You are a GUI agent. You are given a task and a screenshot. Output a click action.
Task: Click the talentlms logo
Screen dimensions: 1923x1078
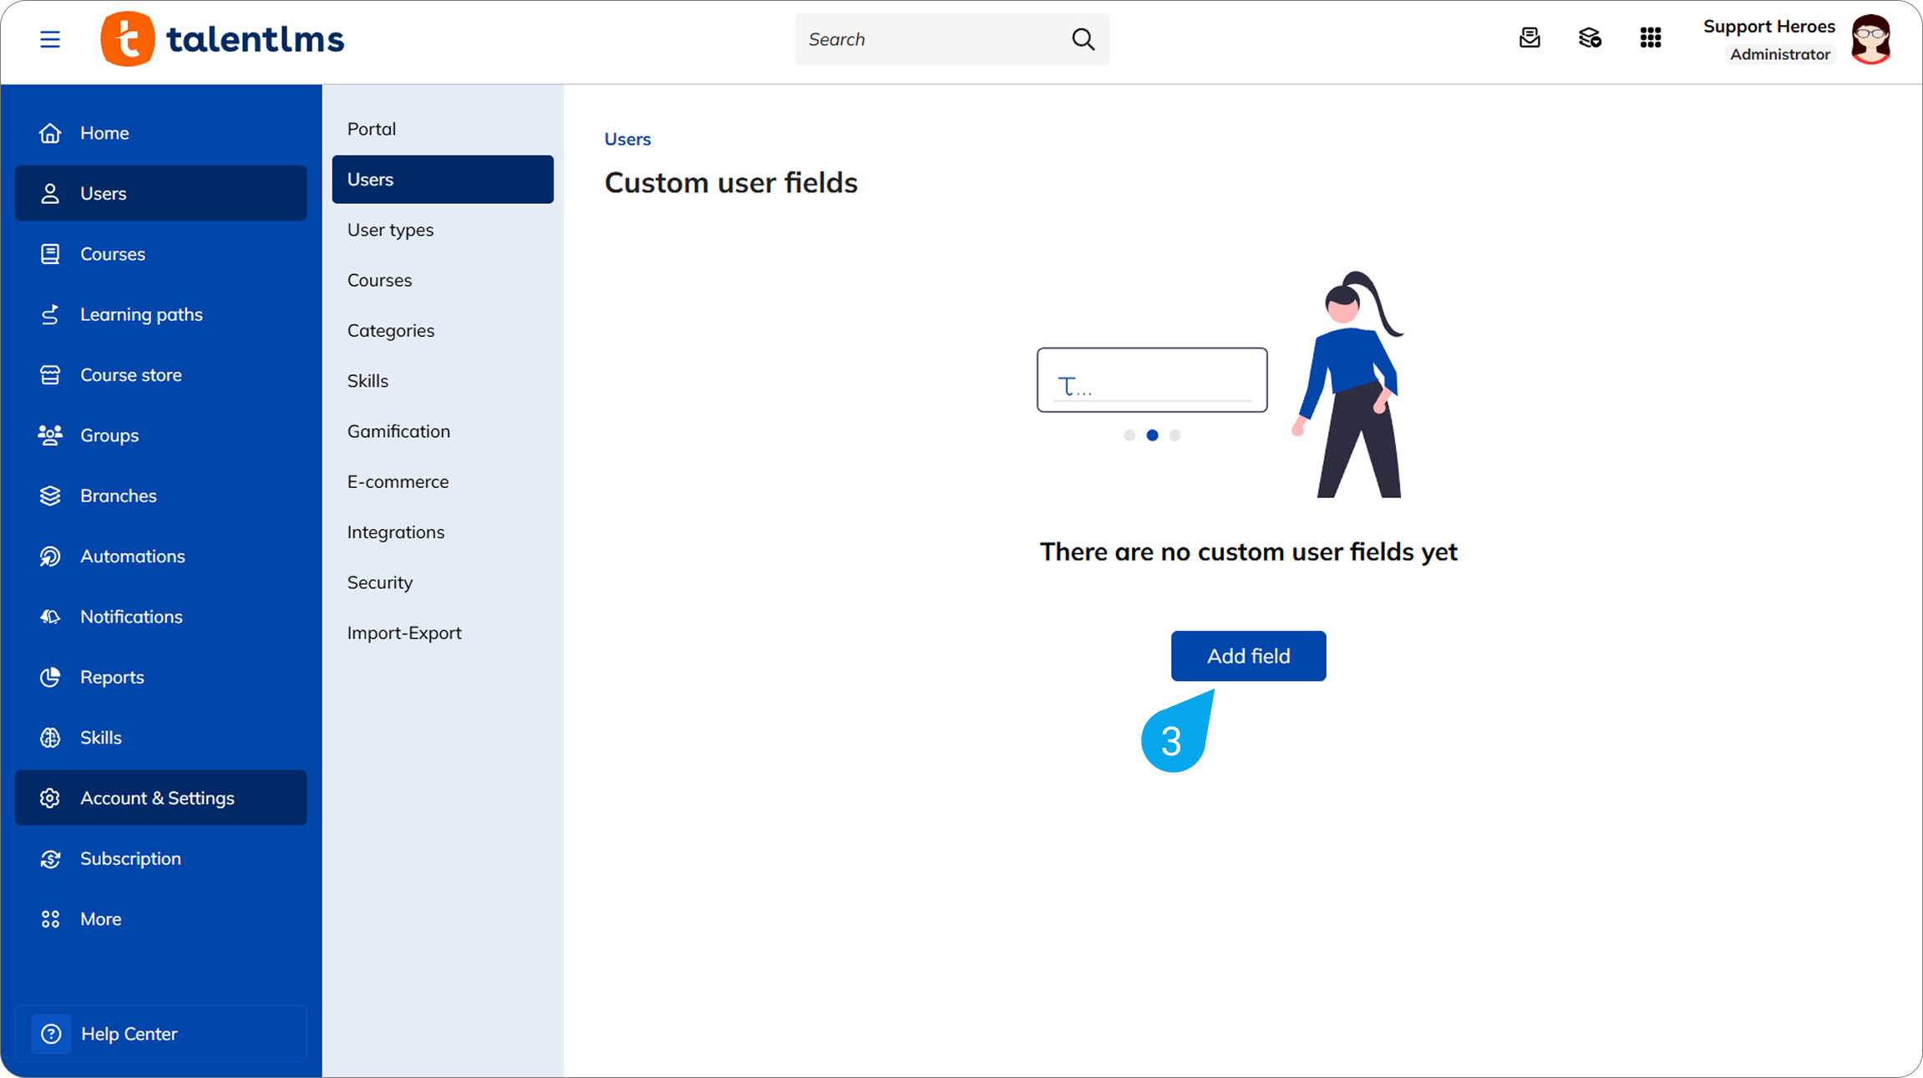tap(222, 39)
